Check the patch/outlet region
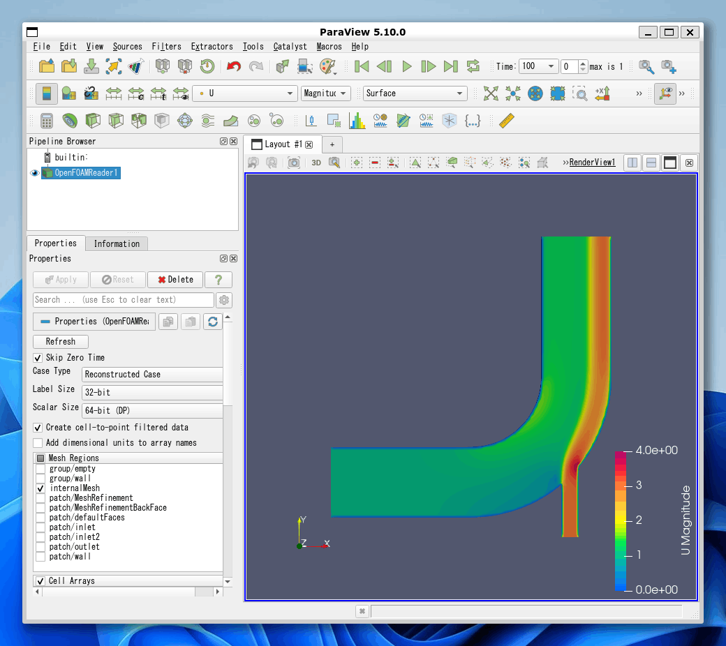This screenshot has height=646, width=726. [x=40, y=546]
